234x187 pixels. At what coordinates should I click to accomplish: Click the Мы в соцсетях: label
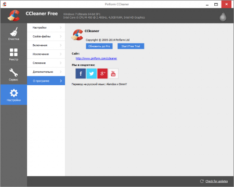pos(83,65)
